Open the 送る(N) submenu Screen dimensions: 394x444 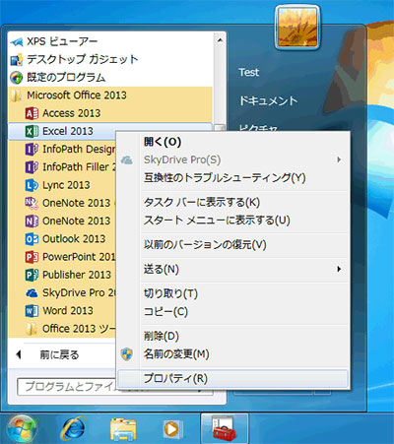232,270
